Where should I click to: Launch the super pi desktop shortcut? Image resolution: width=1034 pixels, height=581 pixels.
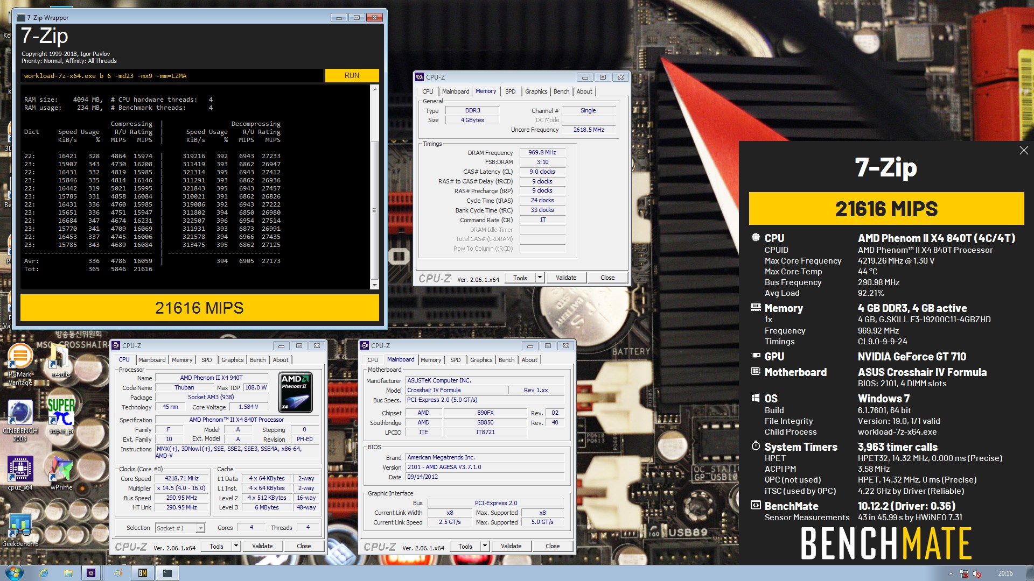pyautogui.click(x=61, y=415)
